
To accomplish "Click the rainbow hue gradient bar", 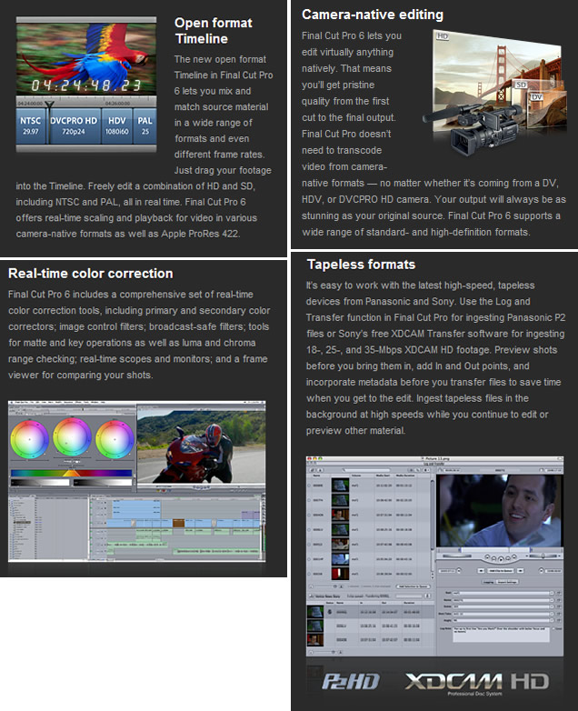I will (71, 473).
